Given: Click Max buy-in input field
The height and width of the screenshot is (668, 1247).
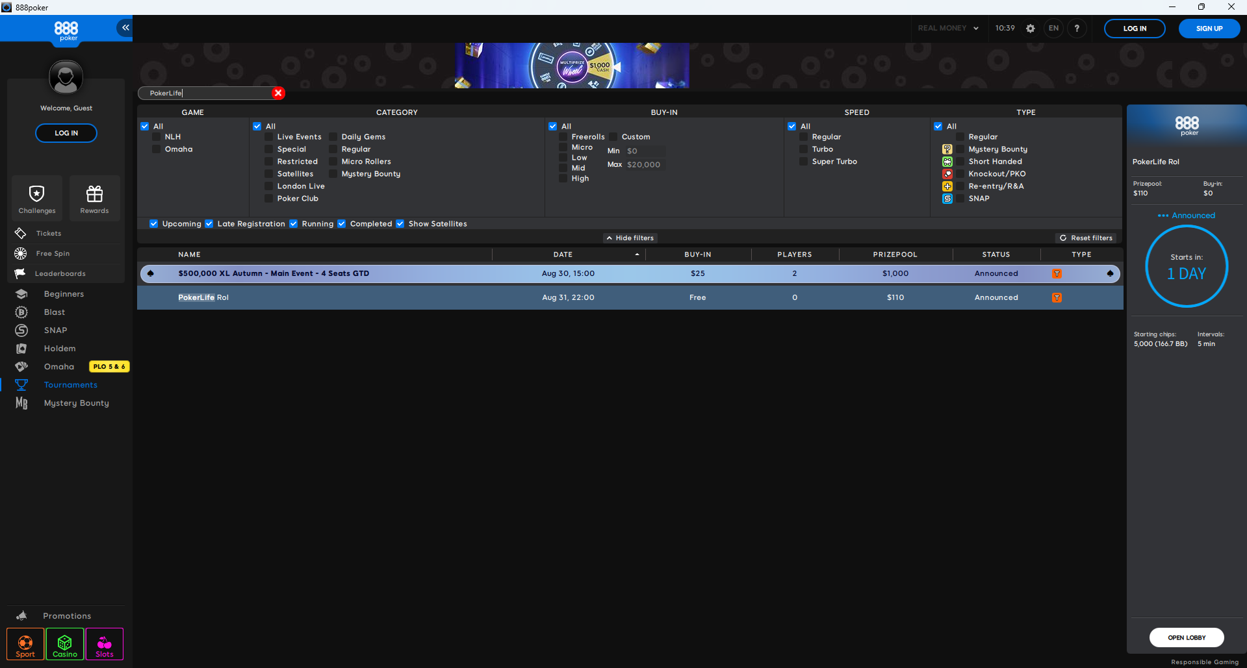Looking at the screenshot, I should click(645, 165).
